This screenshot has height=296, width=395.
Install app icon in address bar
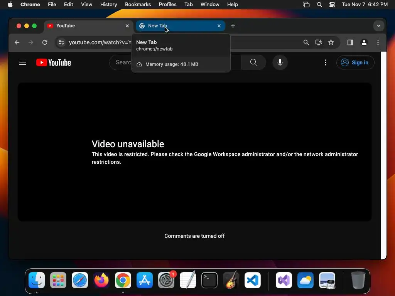[x=319, y=42]
